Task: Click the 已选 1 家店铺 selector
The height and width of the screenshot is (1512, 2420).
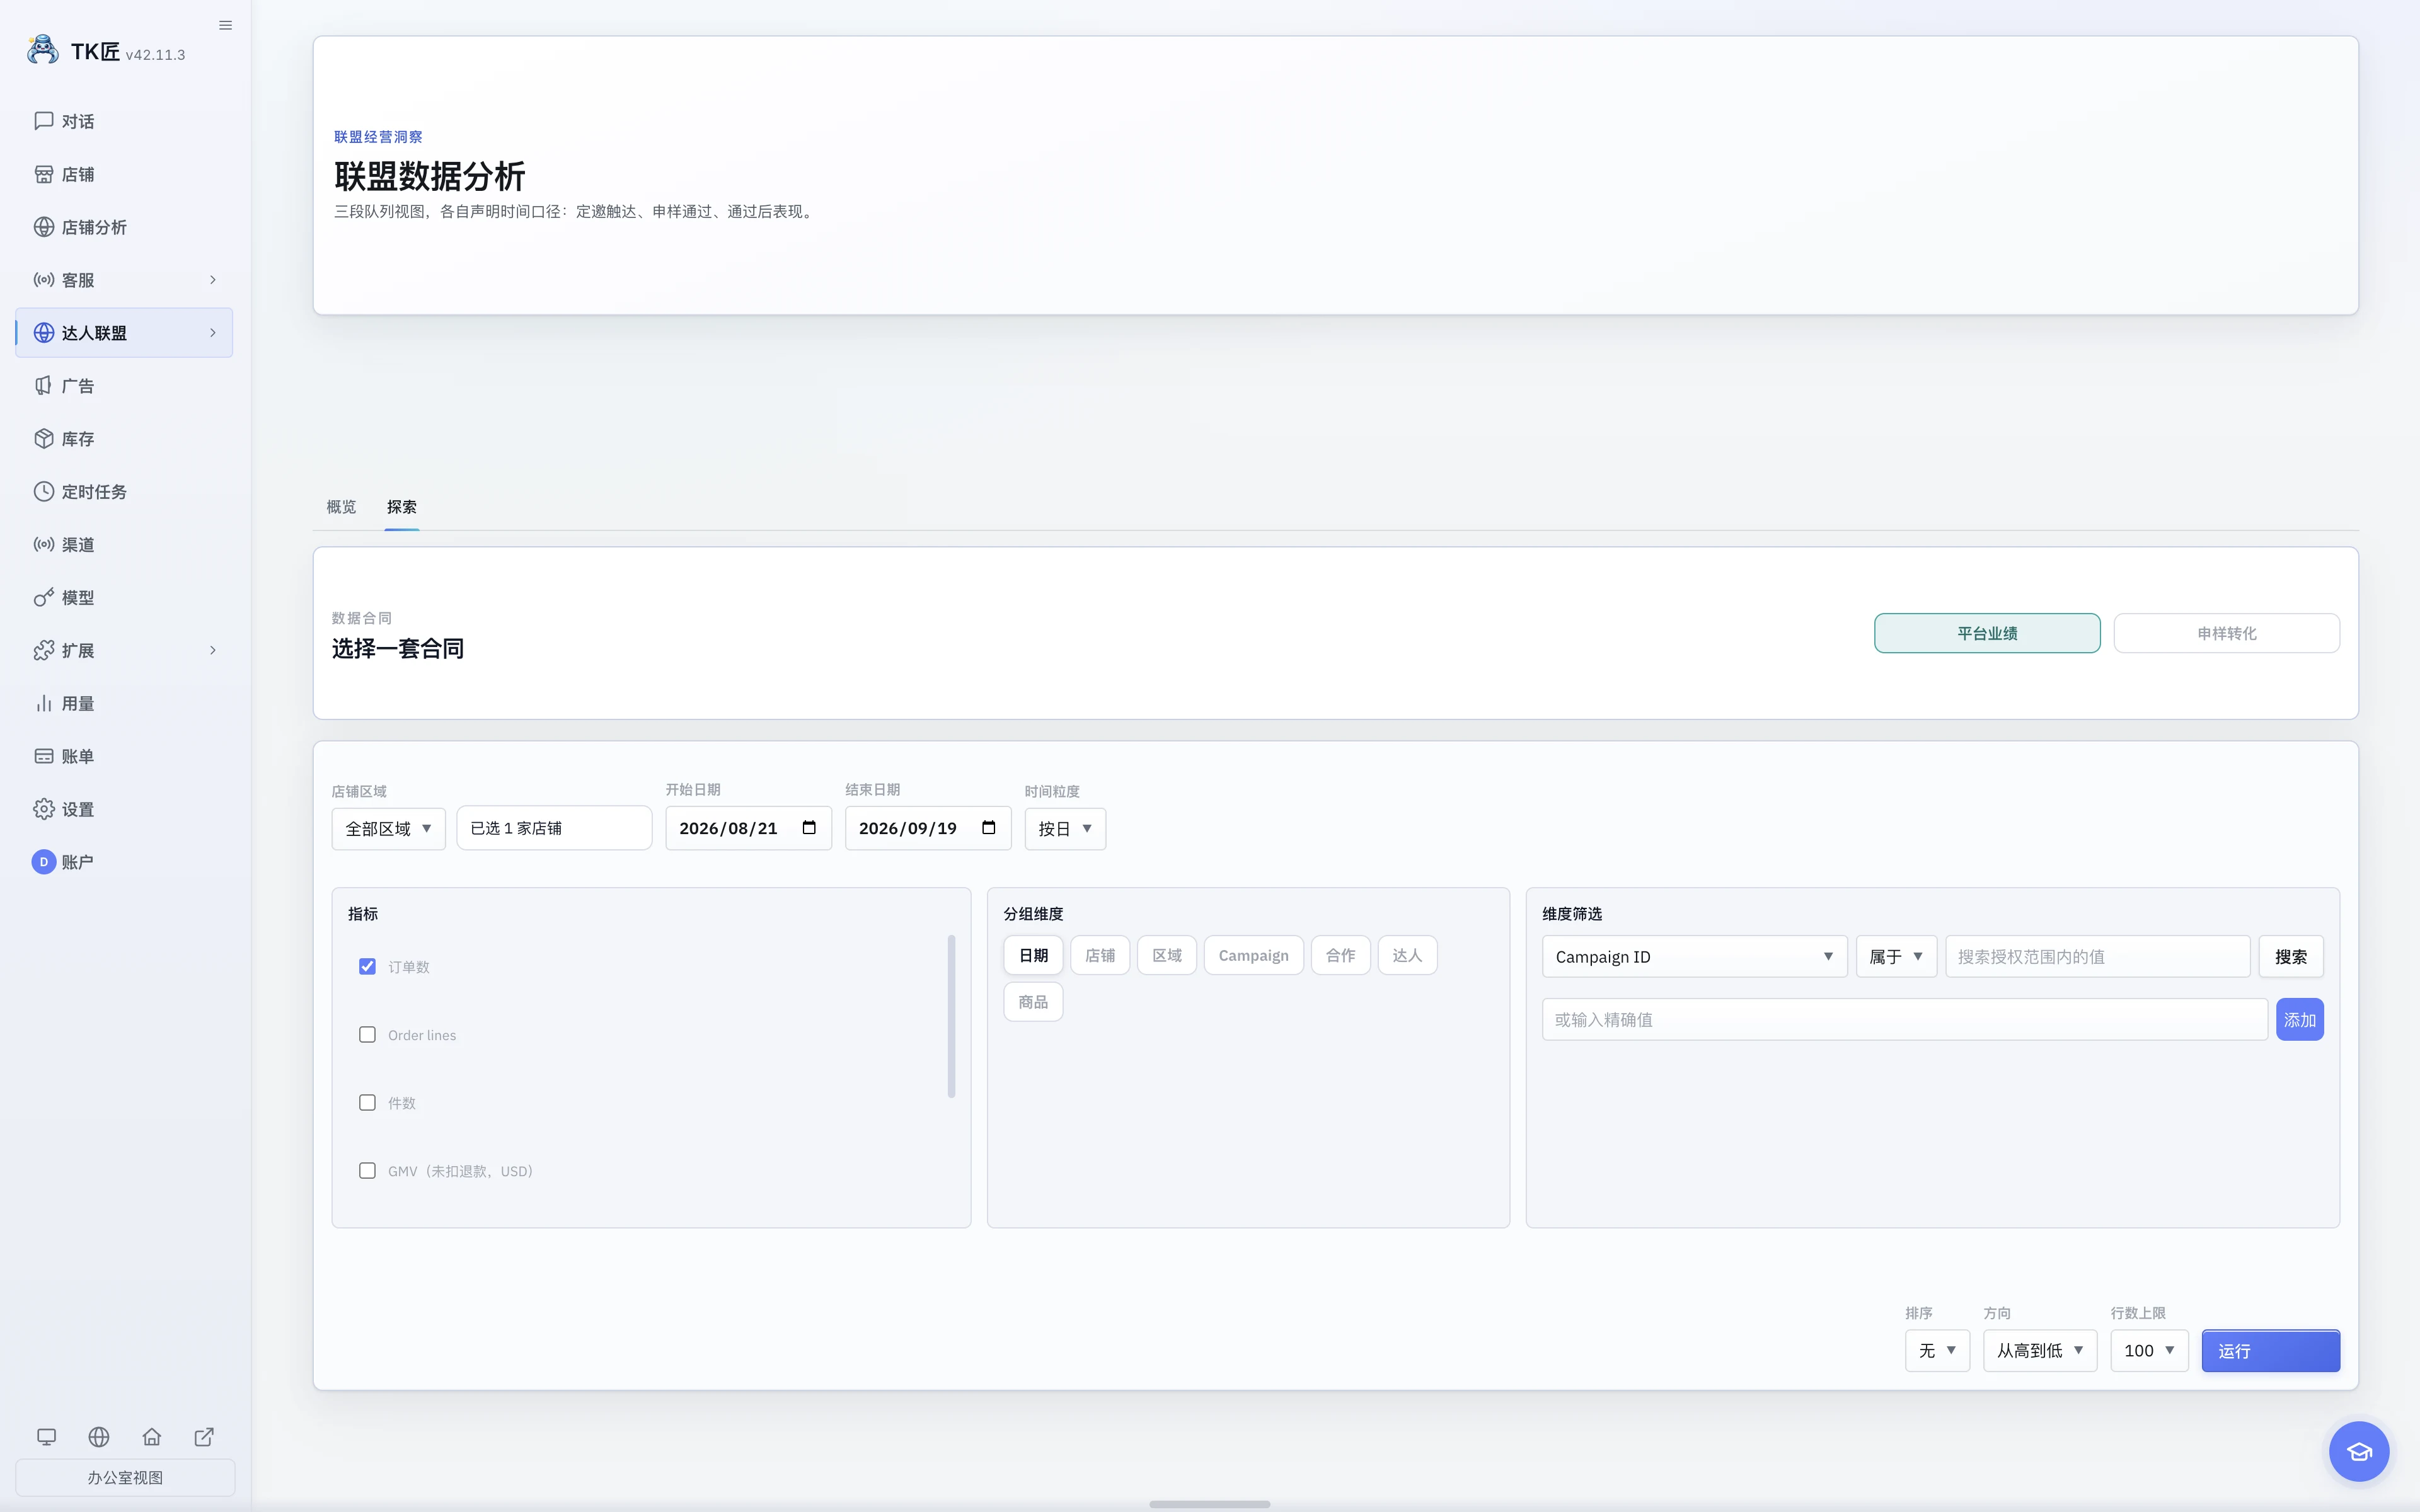Action: pos(554,828)
